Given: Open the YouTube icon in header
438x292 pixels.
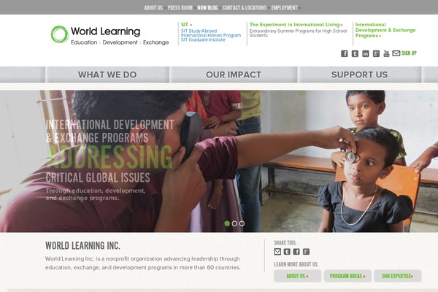Looking at the screenshot, I should tap(386, 53).
